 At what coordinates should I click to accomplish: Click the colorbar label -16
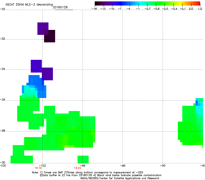click(94, 9)
